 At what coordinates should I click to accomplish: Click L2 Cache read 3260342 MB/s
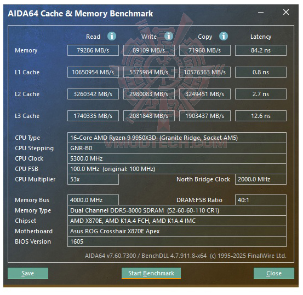pos(93,94)
